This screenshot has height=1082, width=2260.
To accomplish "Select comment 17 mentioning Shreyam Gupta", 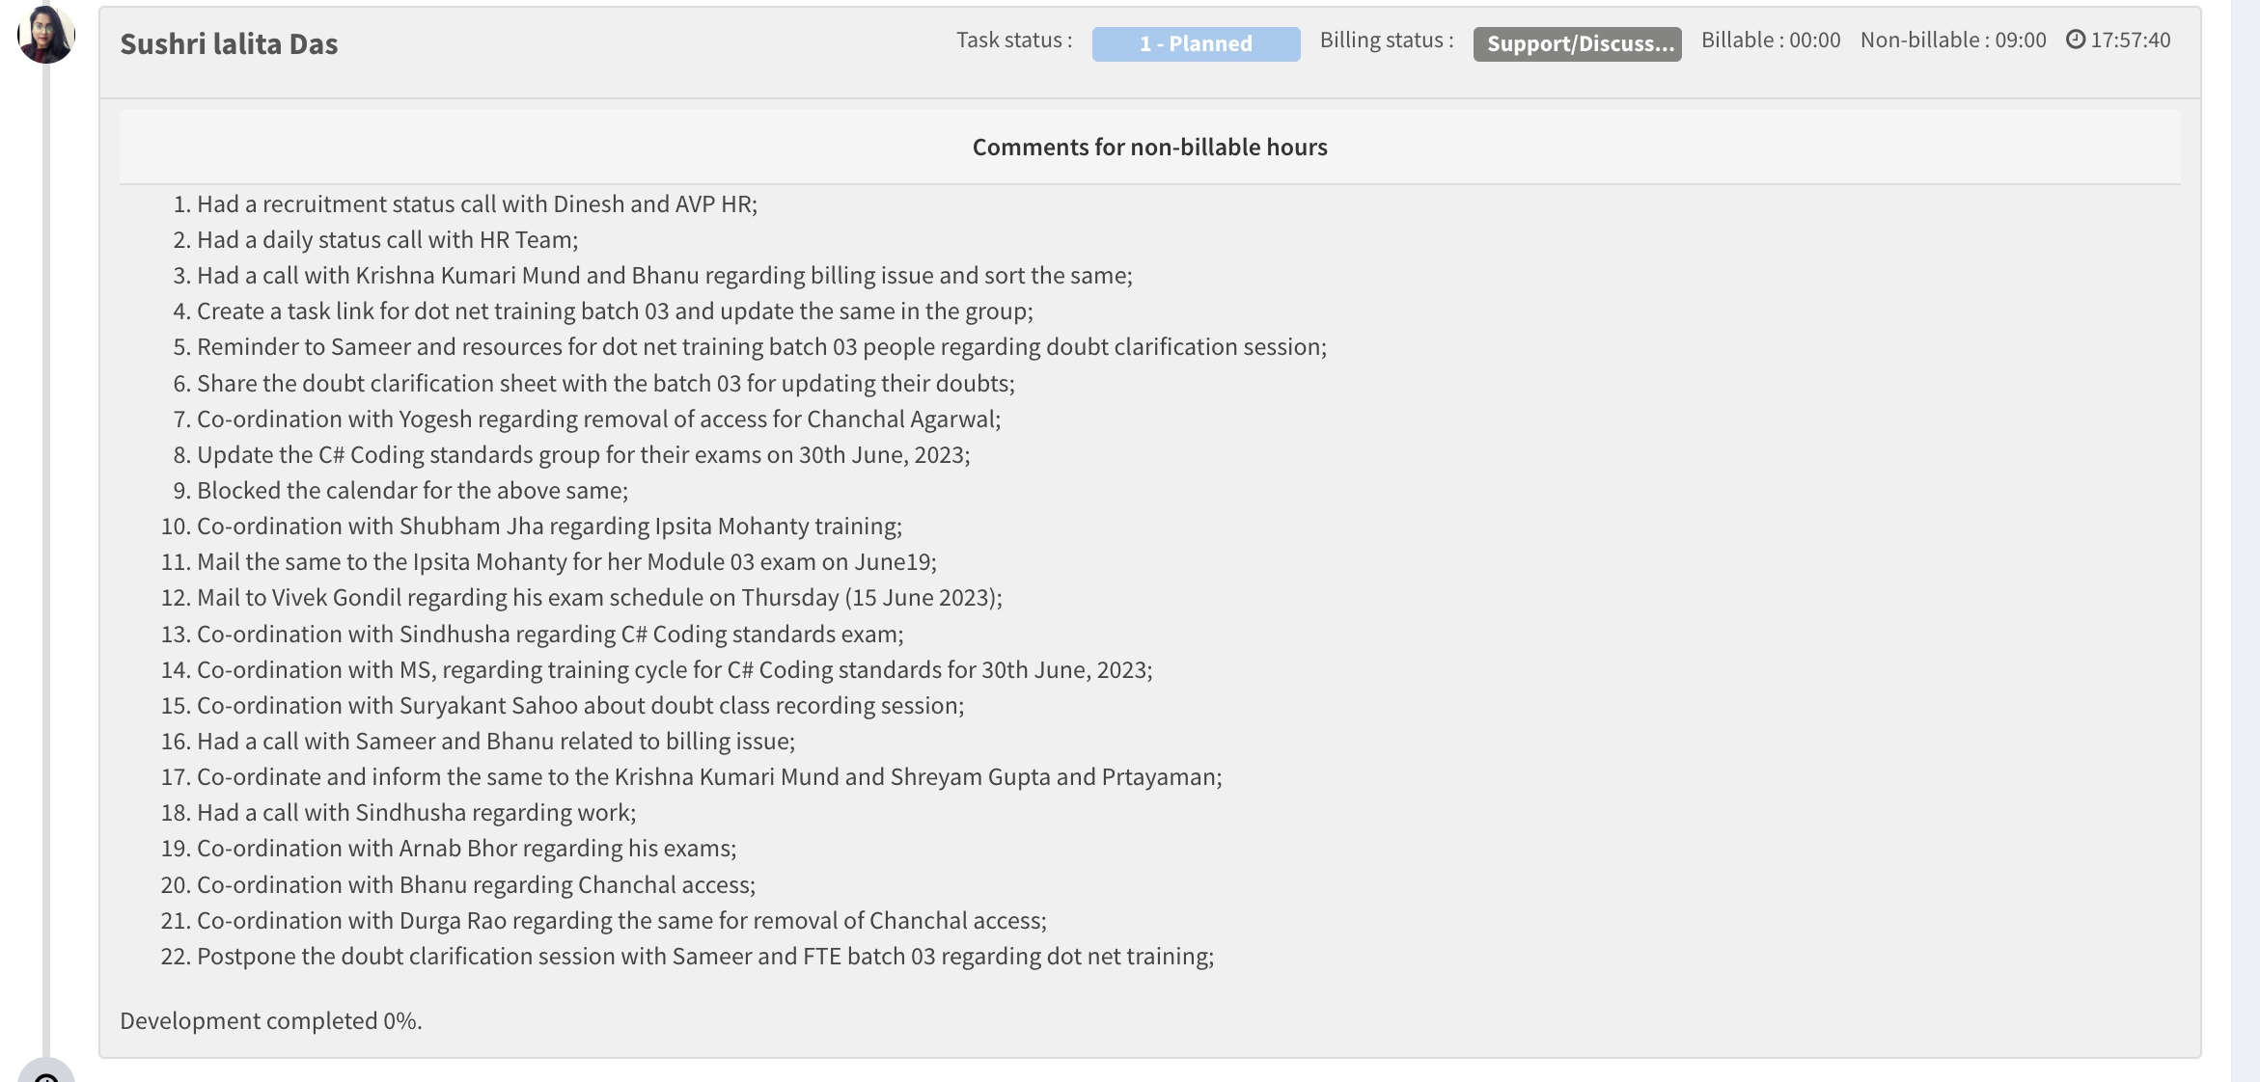I will [x=709, y=777].
